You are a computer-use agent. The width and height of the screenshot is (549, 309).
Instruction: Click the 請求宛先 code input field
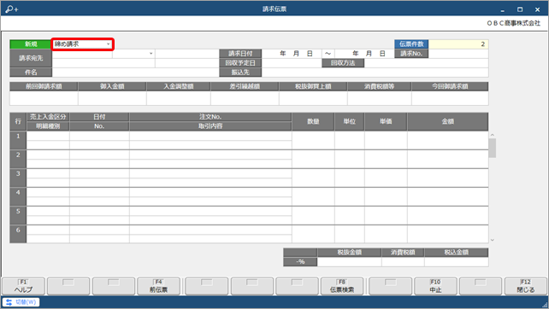pyautogui.click(x=82, y=54)
